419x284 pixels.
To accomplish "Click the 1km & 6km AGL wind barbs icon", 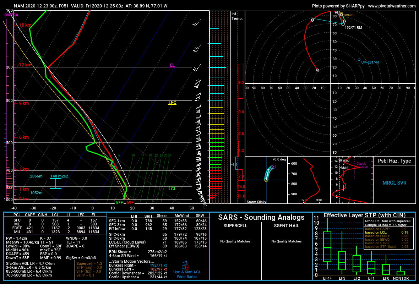I will (185, 265).
